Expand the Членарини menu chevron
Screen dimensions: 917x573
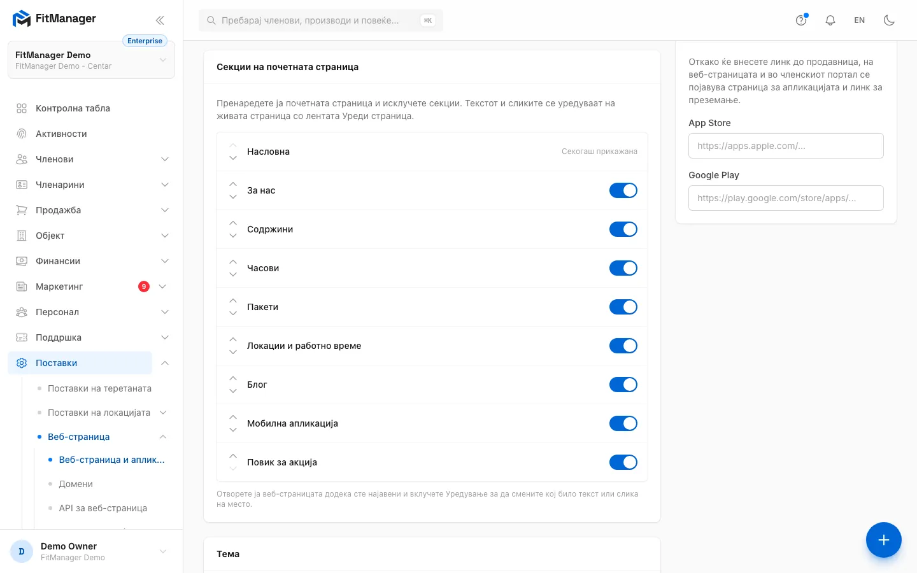pyautogui.click(x=165, y=185)
